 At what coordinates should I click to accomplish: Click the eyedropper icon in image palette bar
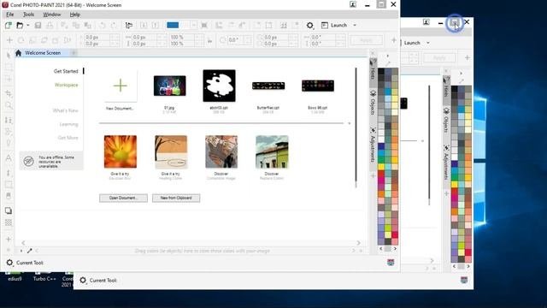[30, 251]
